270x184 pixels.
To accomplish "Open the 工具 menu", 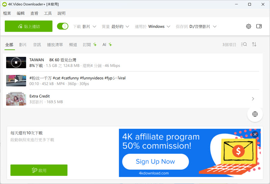I will 48,13.
